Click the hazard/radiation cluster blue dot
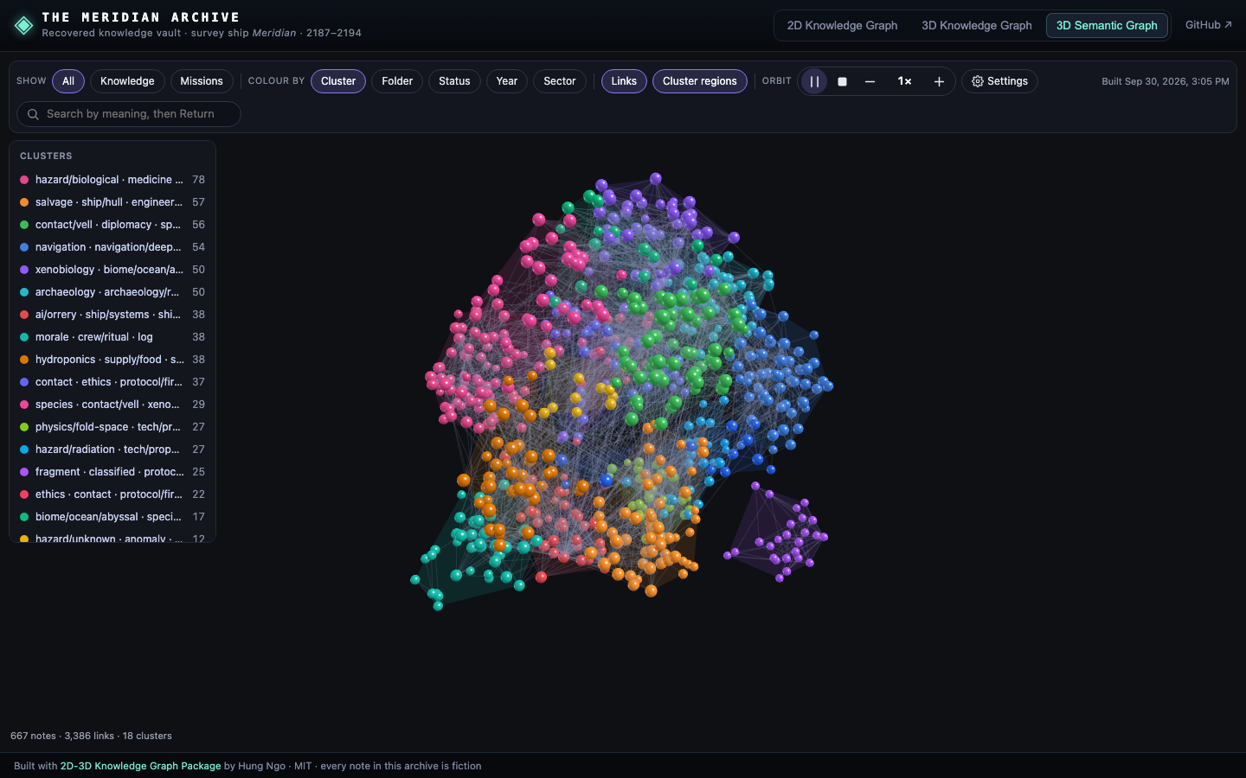Viewport: 1246px width, 778px height. [x=24, y=450]
